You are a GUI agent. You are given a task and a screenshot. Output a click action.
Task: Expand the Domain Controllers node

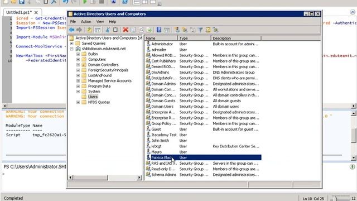click(x=78, y=65)
